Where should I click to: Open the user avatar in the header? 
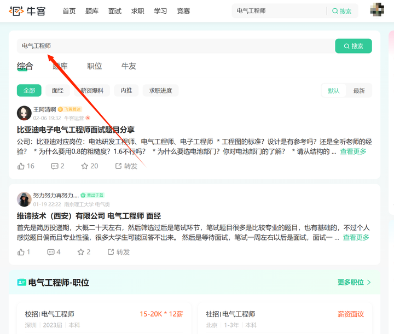377,10
